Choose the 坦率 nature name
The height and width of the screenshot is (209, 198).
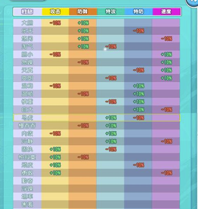pos(27,196)
